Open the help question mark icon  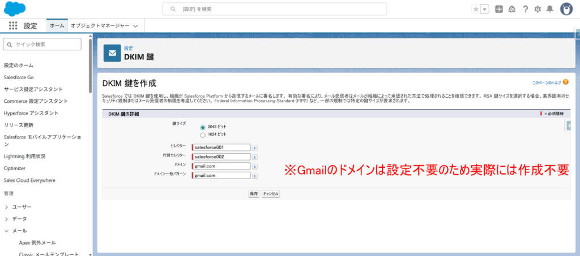tap(525, 9)
